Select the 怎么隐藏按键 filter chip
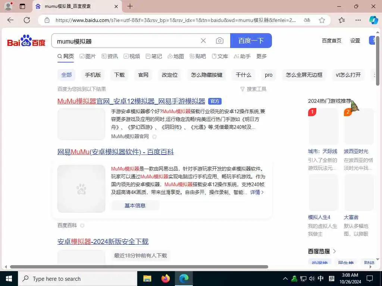Screen dimensions: 382x286 [207, 75]
